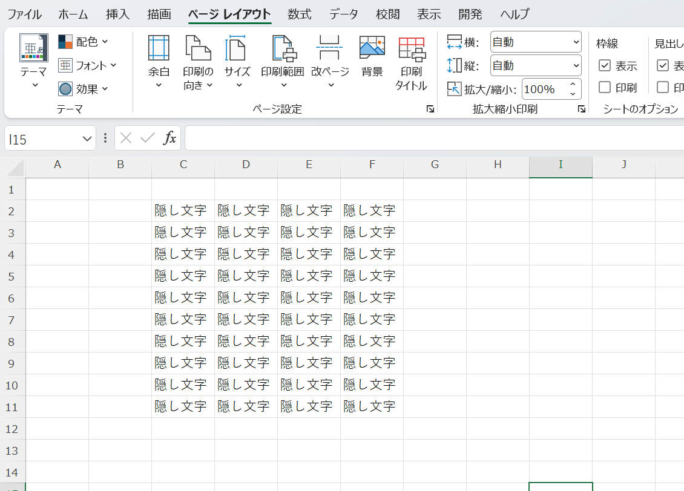
Task: Expand the 縦 (height) 自動 dropdown
Action: tap(536, 65)
